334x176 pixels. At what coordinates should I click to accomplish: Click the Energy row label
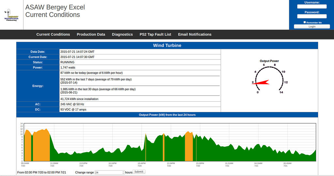tap(38, 86)
